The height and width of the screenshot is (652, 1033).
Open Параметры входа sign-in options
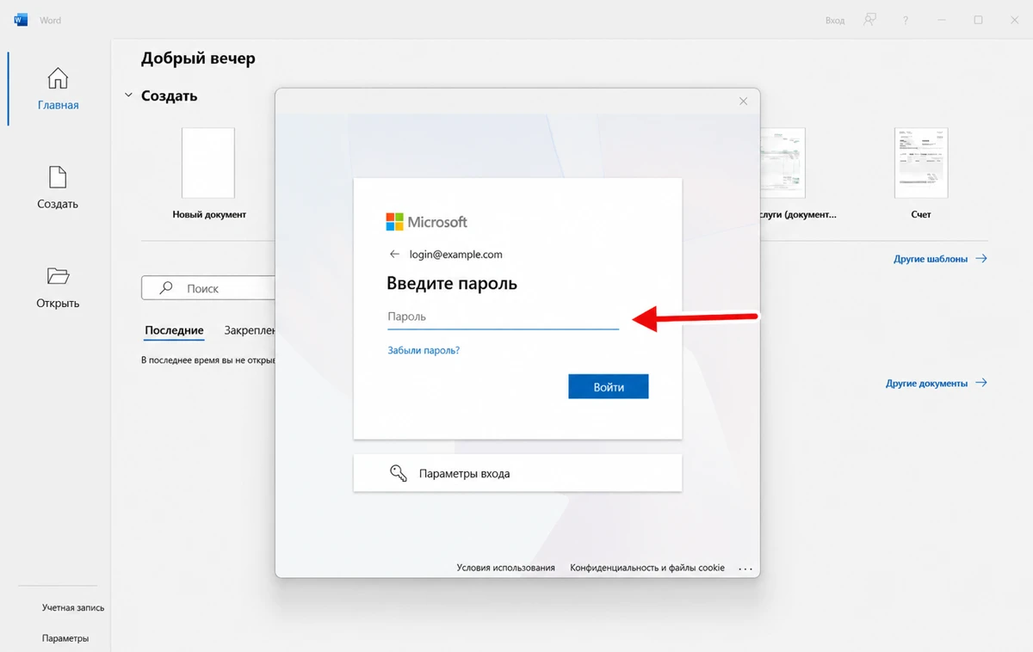coord(517,473)
